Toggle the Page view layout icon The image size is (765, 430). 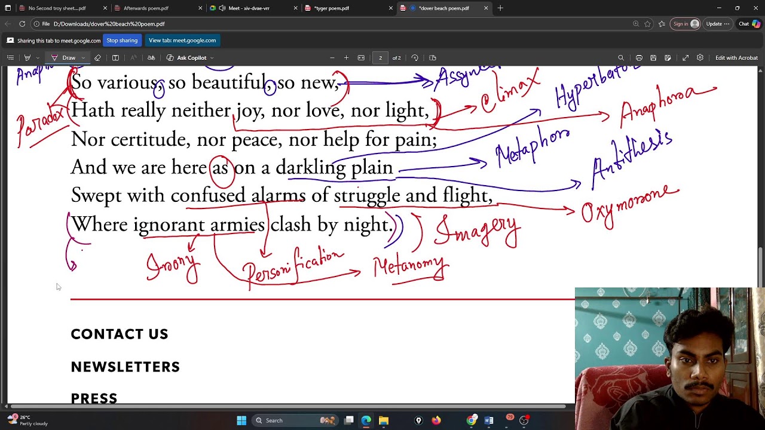coord(433,58)
